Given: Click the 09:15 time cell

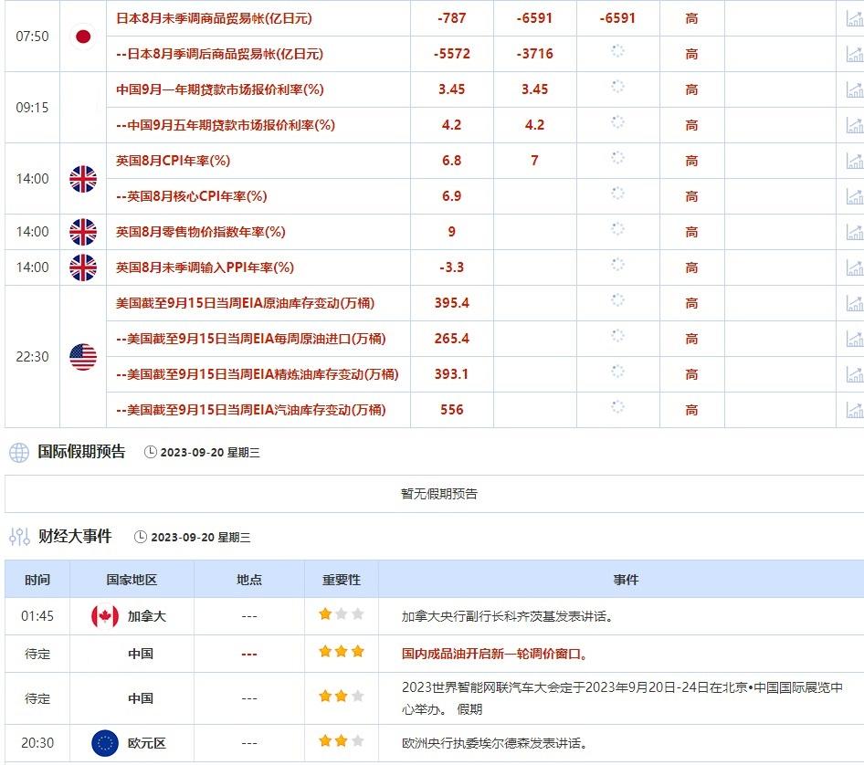Looking at the screenshot, I should click(33, 108).
